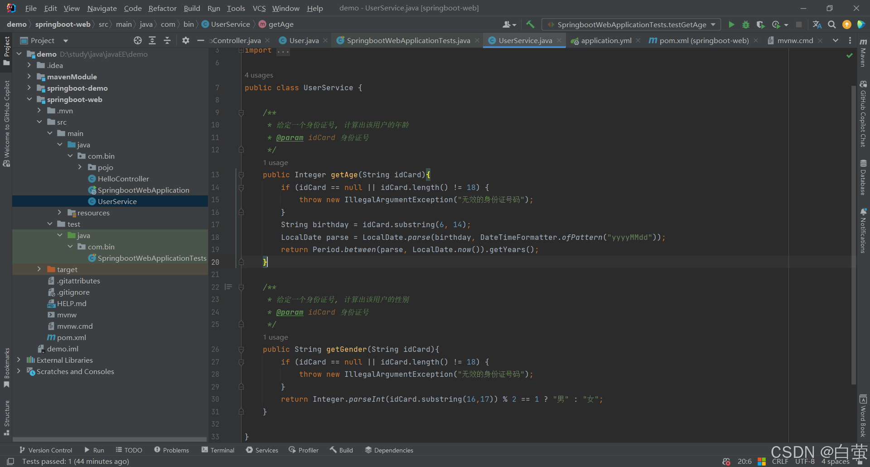This screenshot has height=467, width=870.
Task: Toggle fold of import statements block
Action: click(x=241, y=50)
